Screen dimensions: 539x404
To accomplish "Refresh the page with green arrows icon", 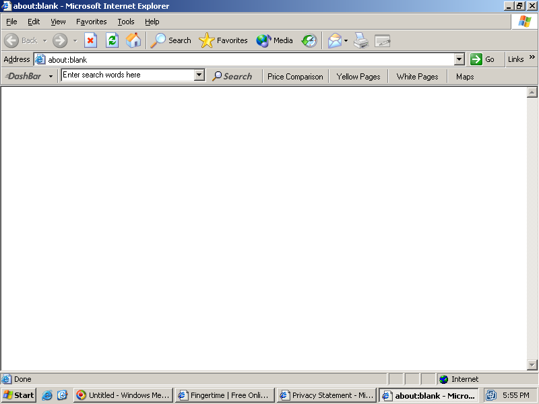I will pos(112,40).
